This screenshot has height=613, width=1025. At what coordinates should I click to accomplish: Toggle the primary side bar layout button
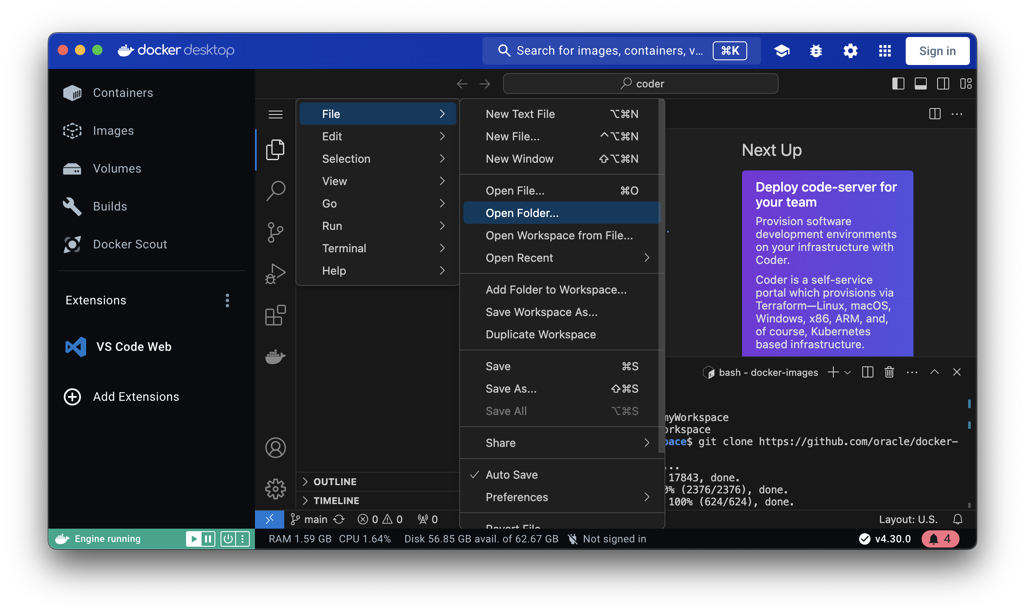[x=898, y=84]
